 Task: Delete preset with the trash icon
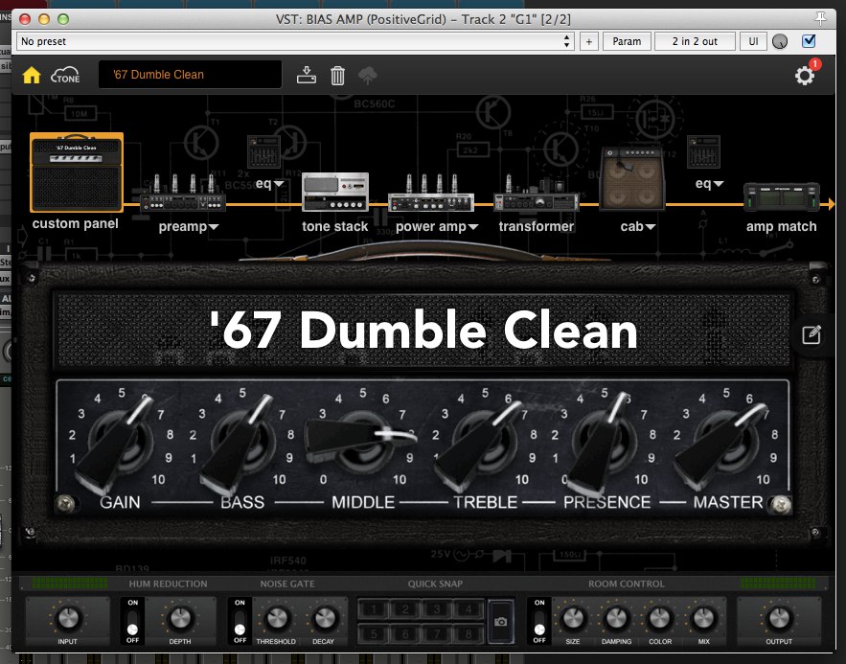[338, 76]
